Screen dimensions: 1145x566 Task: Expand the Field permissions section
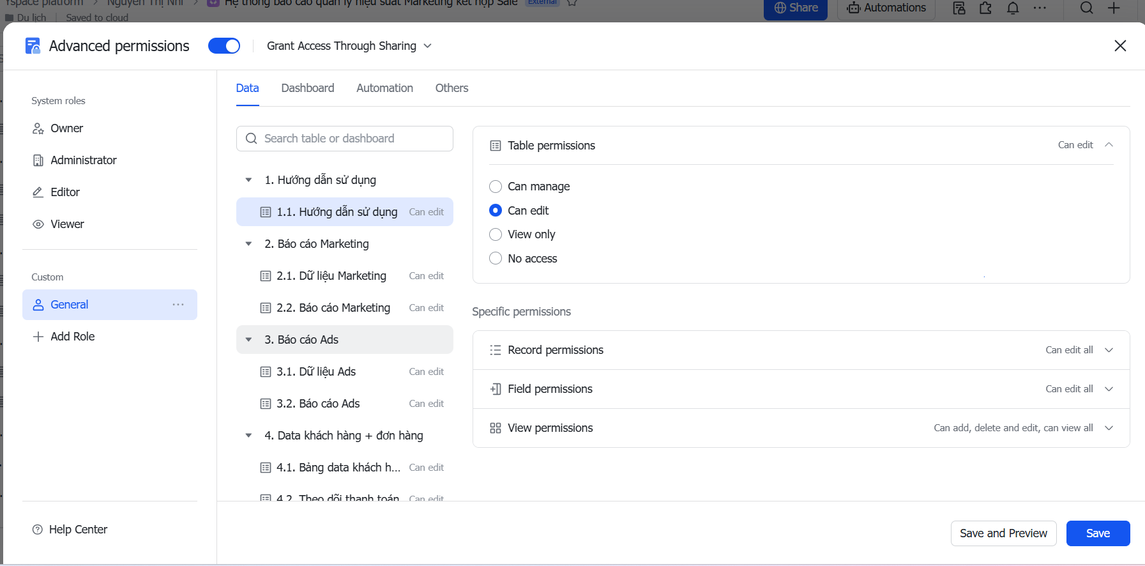[801, 389]
